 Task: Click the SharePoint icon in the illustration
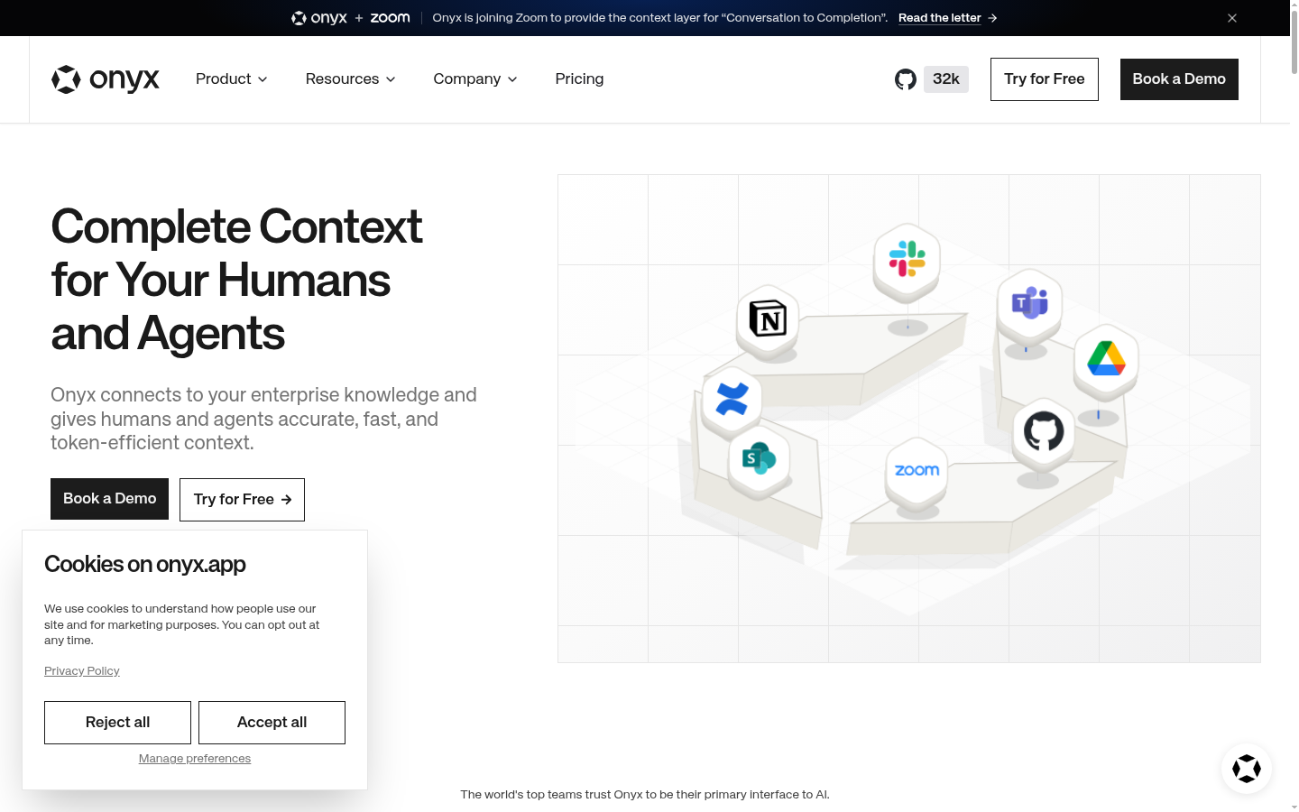(x=759, y=458)
